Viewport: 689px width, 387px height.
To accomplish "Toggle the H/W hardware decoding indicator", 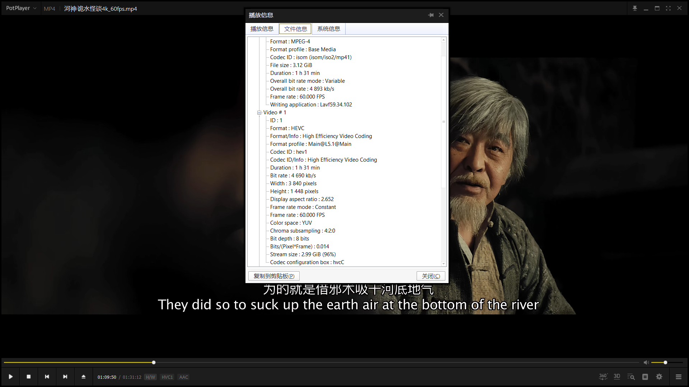I will (150, 377).
